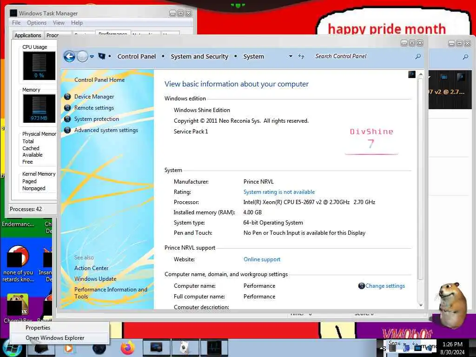Viewport: 476px width, 357px height.
Task: Select System breadcrumb in address bar
Action: click(x=253, y=56)
